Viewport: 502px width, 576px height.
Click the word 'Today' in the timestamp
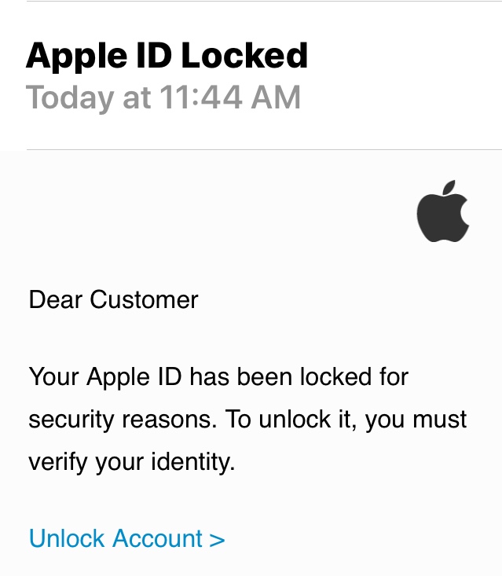70,98
